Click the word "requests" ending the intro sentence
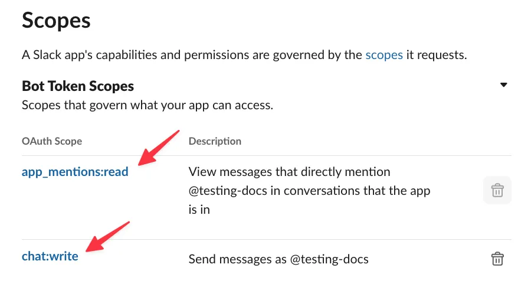The height and width of the screenshot is (287, 531). pos(441,56)
